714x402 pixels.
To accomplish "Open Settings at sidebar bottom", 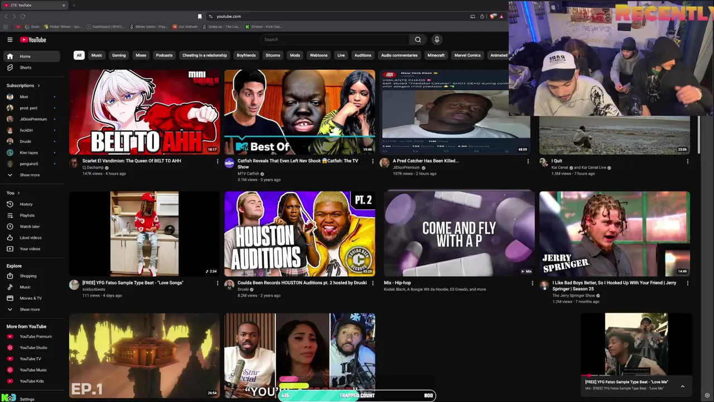I will (27, 399).
